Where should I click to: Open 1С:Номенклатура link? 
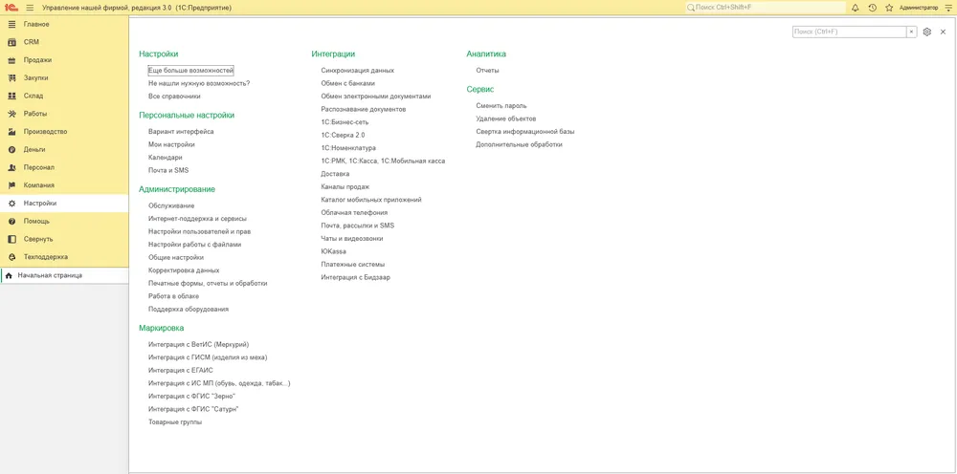[x=348, y=148]
